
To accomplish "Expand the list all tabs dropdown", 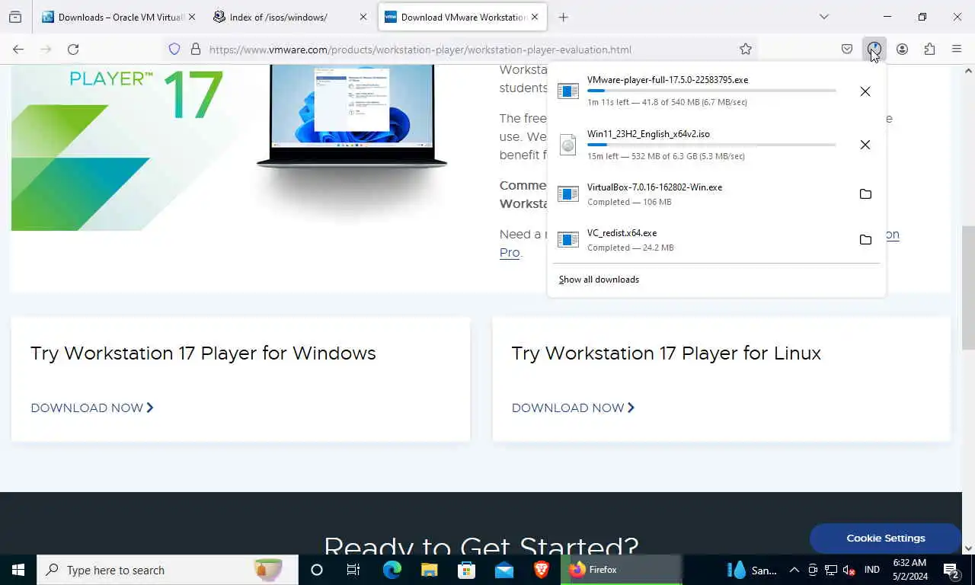I will pyautogui.click(x=823, y=17).
